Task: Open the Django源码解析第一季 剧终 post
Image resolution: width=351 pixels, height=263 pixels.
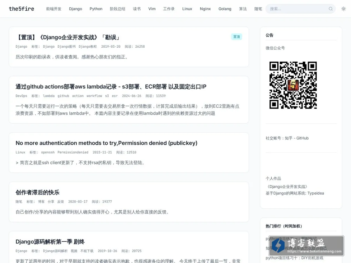Action: coord(50,242)
